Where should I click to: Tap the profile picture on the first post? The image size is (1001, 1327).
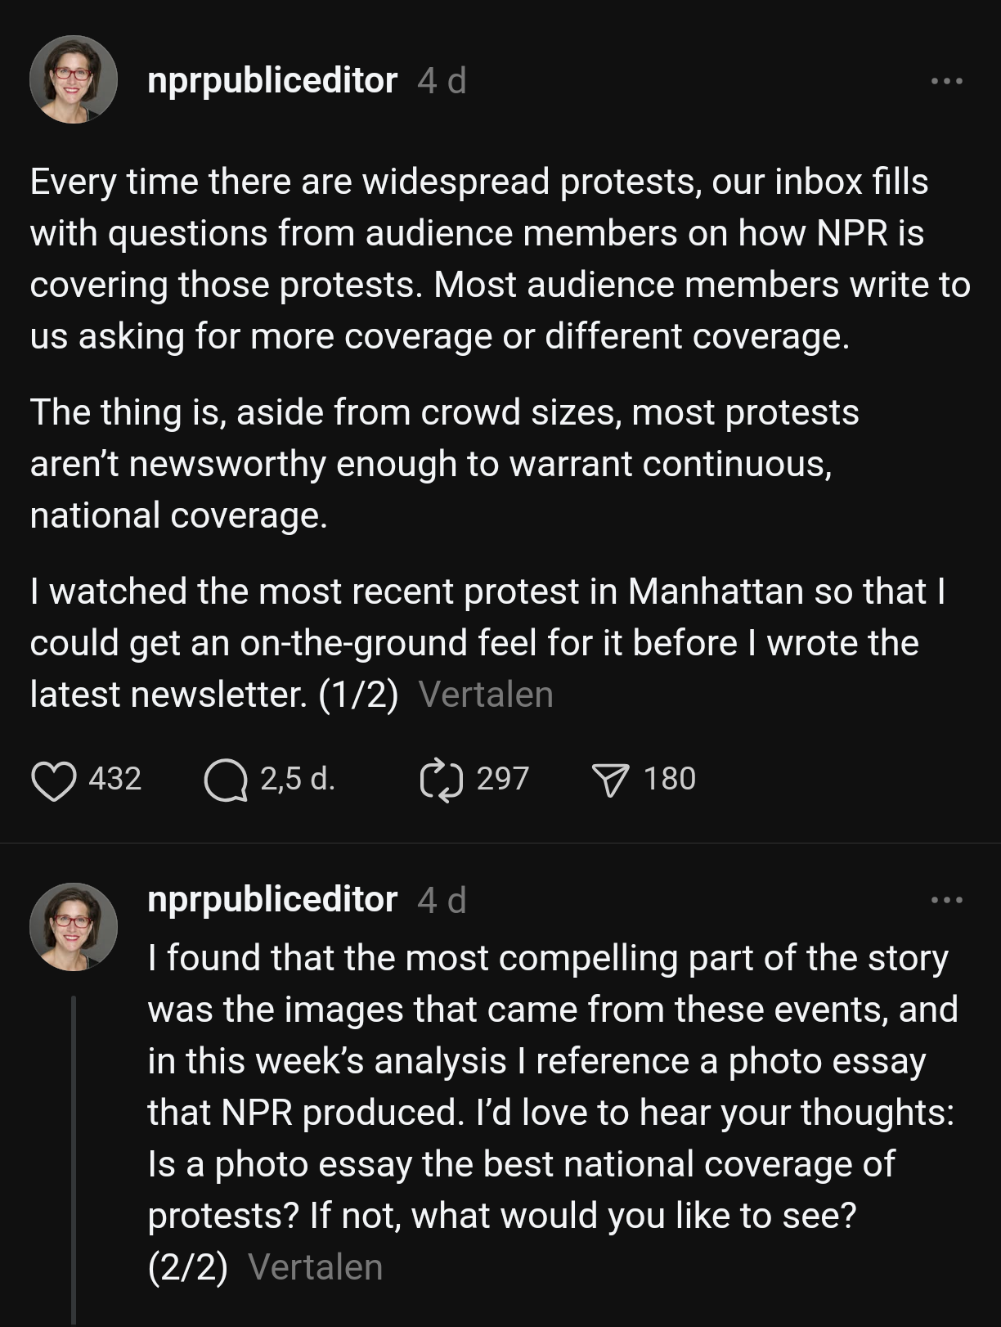click(x=74, y=80)
